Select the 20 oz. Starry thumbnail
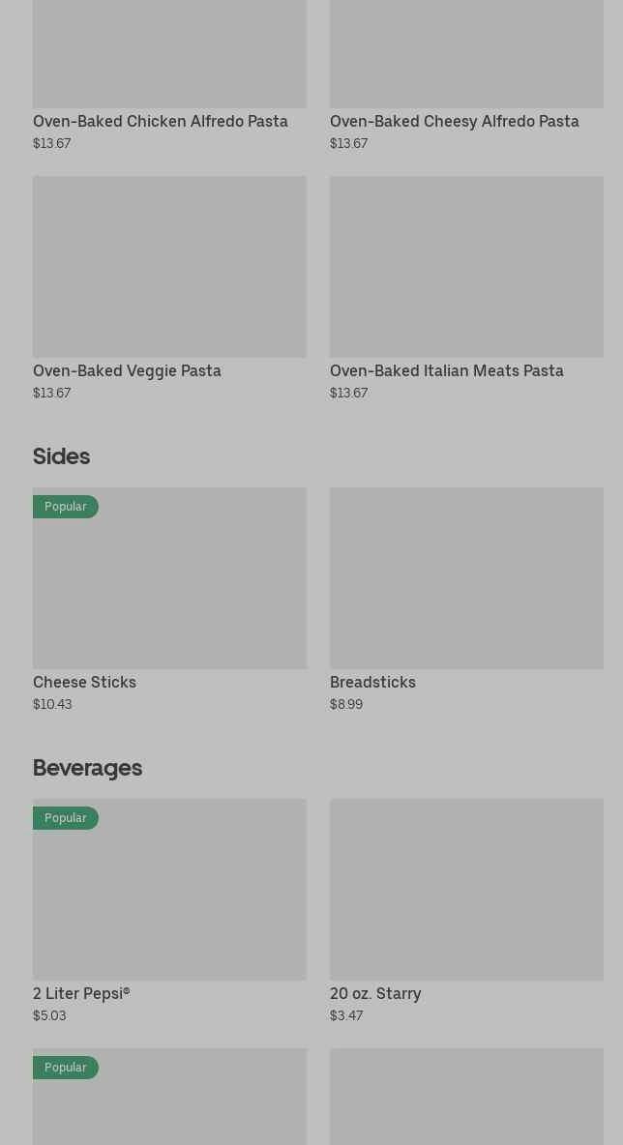 click(x=466, y=889)
